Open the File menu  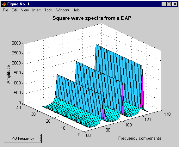coord(5,10)
